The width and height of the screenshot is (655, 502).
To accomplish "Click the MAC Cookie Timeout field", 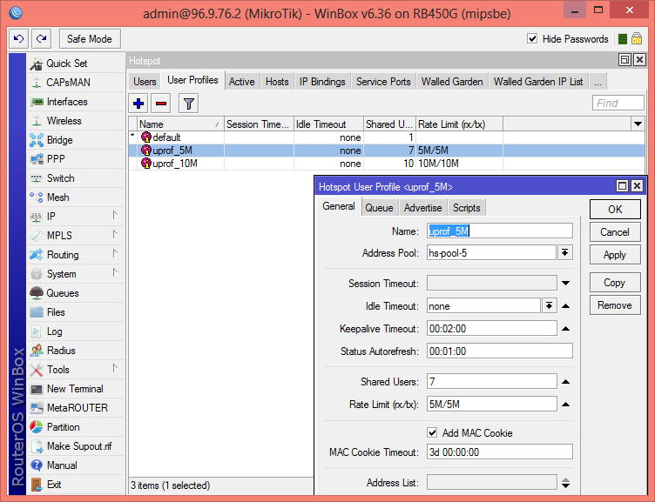I will tap(500, 452).
